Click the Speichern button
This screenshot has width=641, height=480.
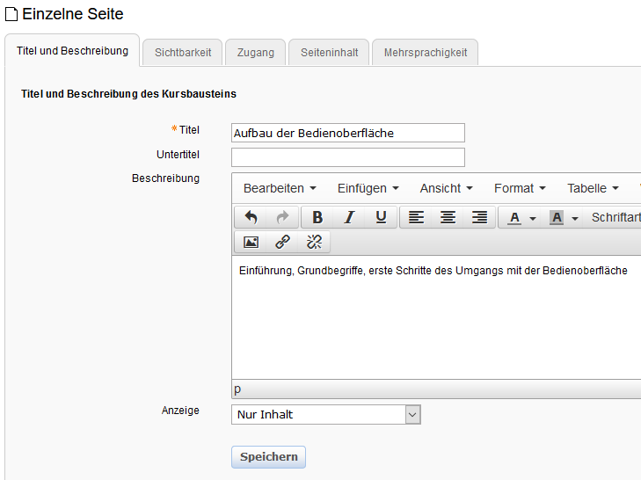(268, 457)
